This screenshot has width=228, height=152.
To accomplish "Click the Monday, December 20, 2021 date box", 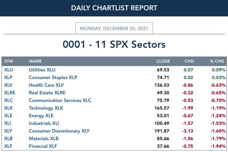I will [x=114, y=28].
